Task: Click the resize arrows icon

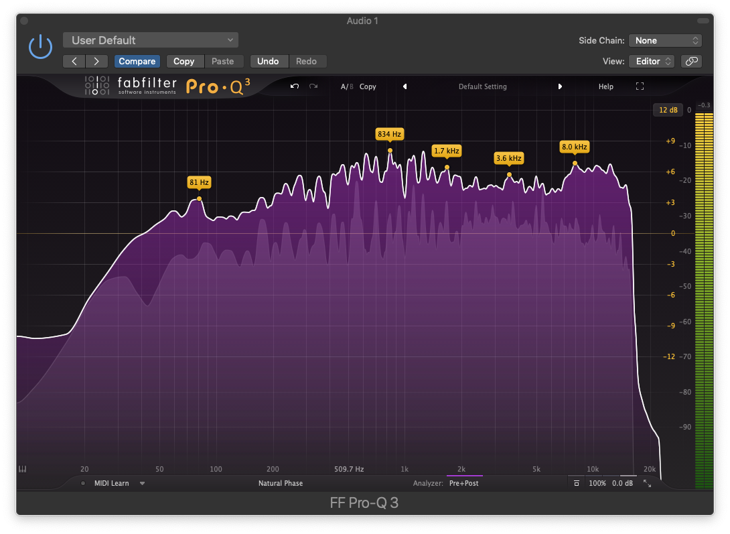Action: 647,483
